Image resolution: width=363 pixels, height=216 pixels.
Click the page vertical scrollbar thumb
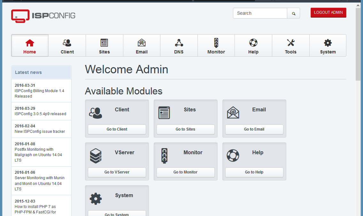tap(358, 44)
